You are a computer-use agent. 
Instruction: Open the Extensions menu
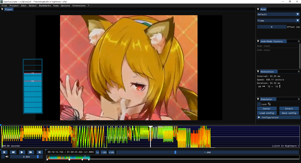(x=79, y=6)
